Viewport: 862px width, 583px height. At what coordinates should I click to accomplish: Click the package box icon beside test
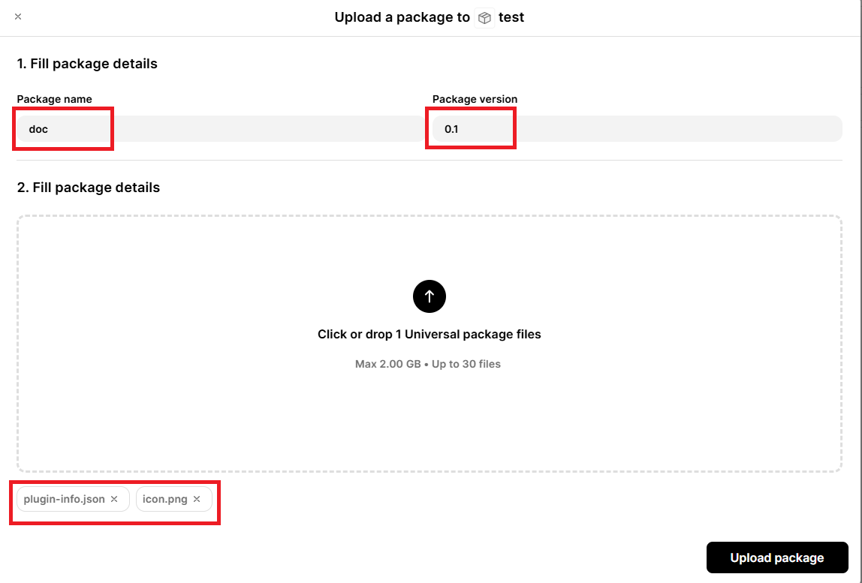point(484,18)
